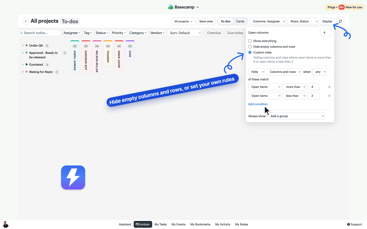Expand the Wating For Reply row

23,72
